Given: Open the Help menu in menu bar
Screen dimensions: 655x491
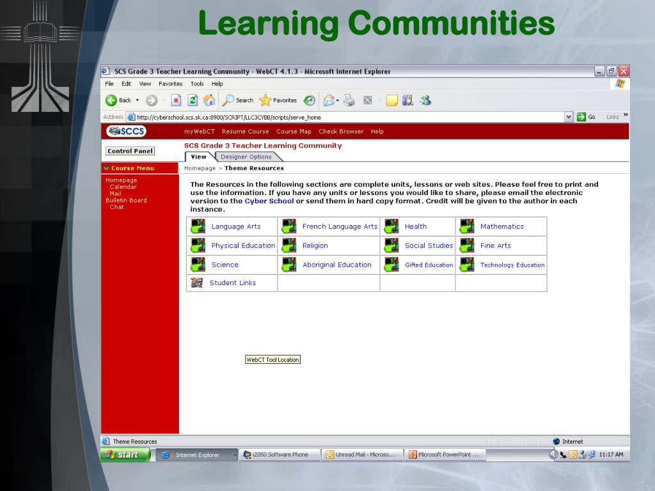Looking at the screenshot, I should pos(217,84).
